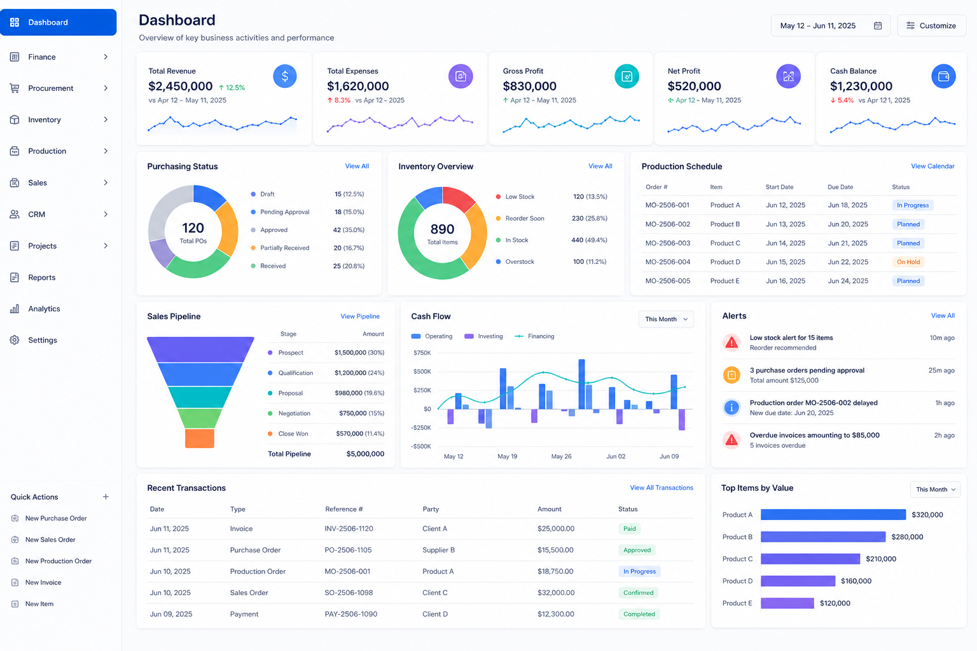Click the Net Profit chart icon

(788, 76)
